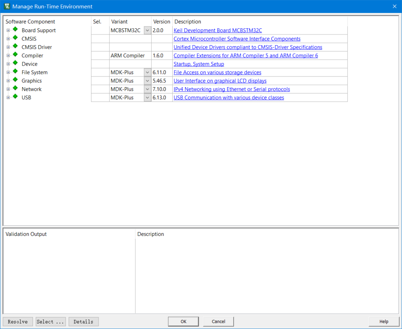The image size is (402, 329).
Task: Open the Help button
Action: tap(384, 322)
